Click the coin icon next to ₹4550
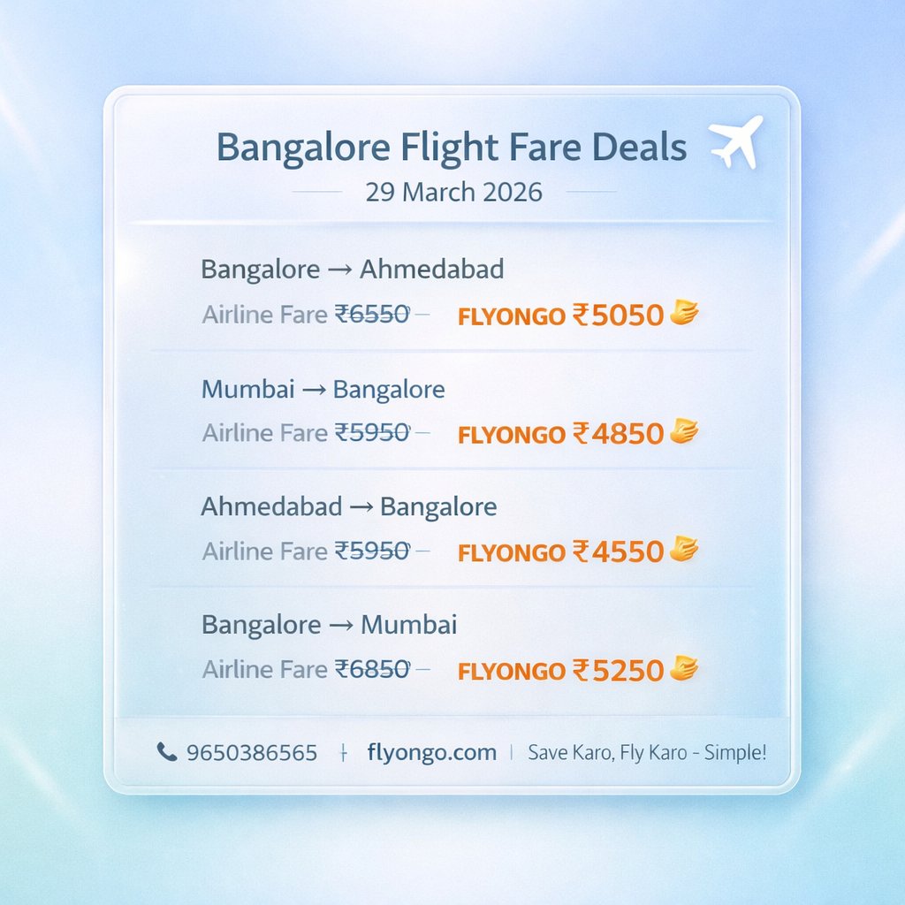This screenshot has height=905, width=905. [685, 550]
